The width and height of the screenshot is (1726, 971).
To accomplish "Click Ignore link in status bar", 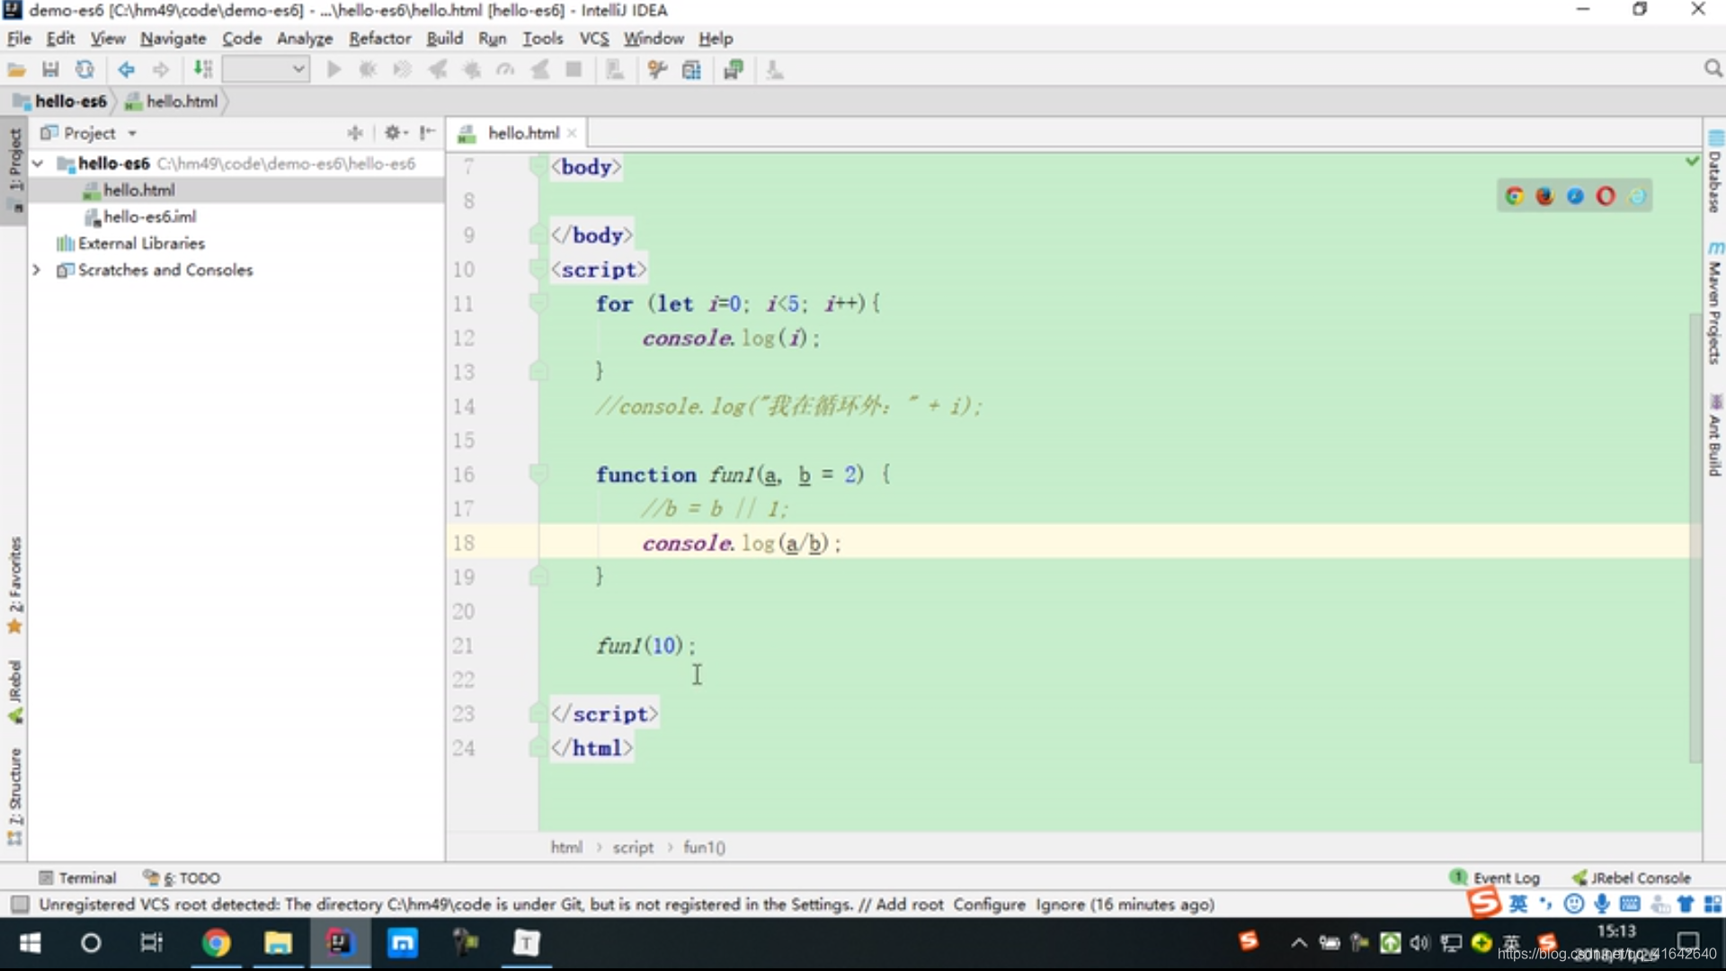I will pyautogui.click(x=1060, y=904).
